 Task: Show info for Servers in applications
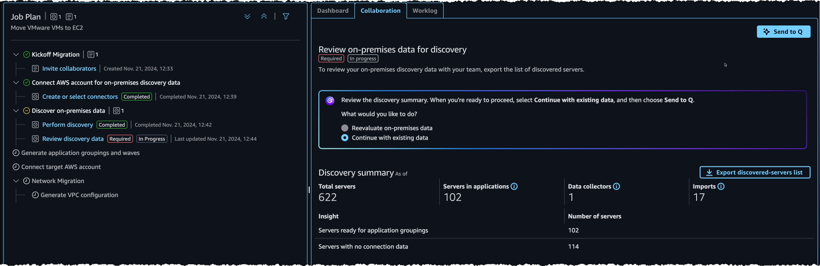click(514, 187)
